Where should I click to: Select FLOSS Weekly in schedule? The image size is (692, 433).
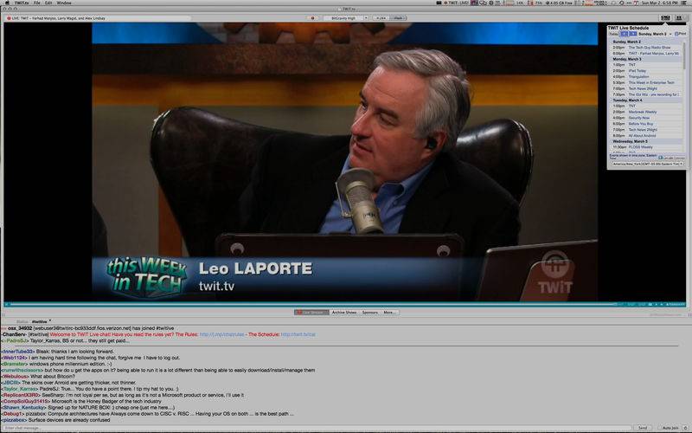[x=640, y=147]
